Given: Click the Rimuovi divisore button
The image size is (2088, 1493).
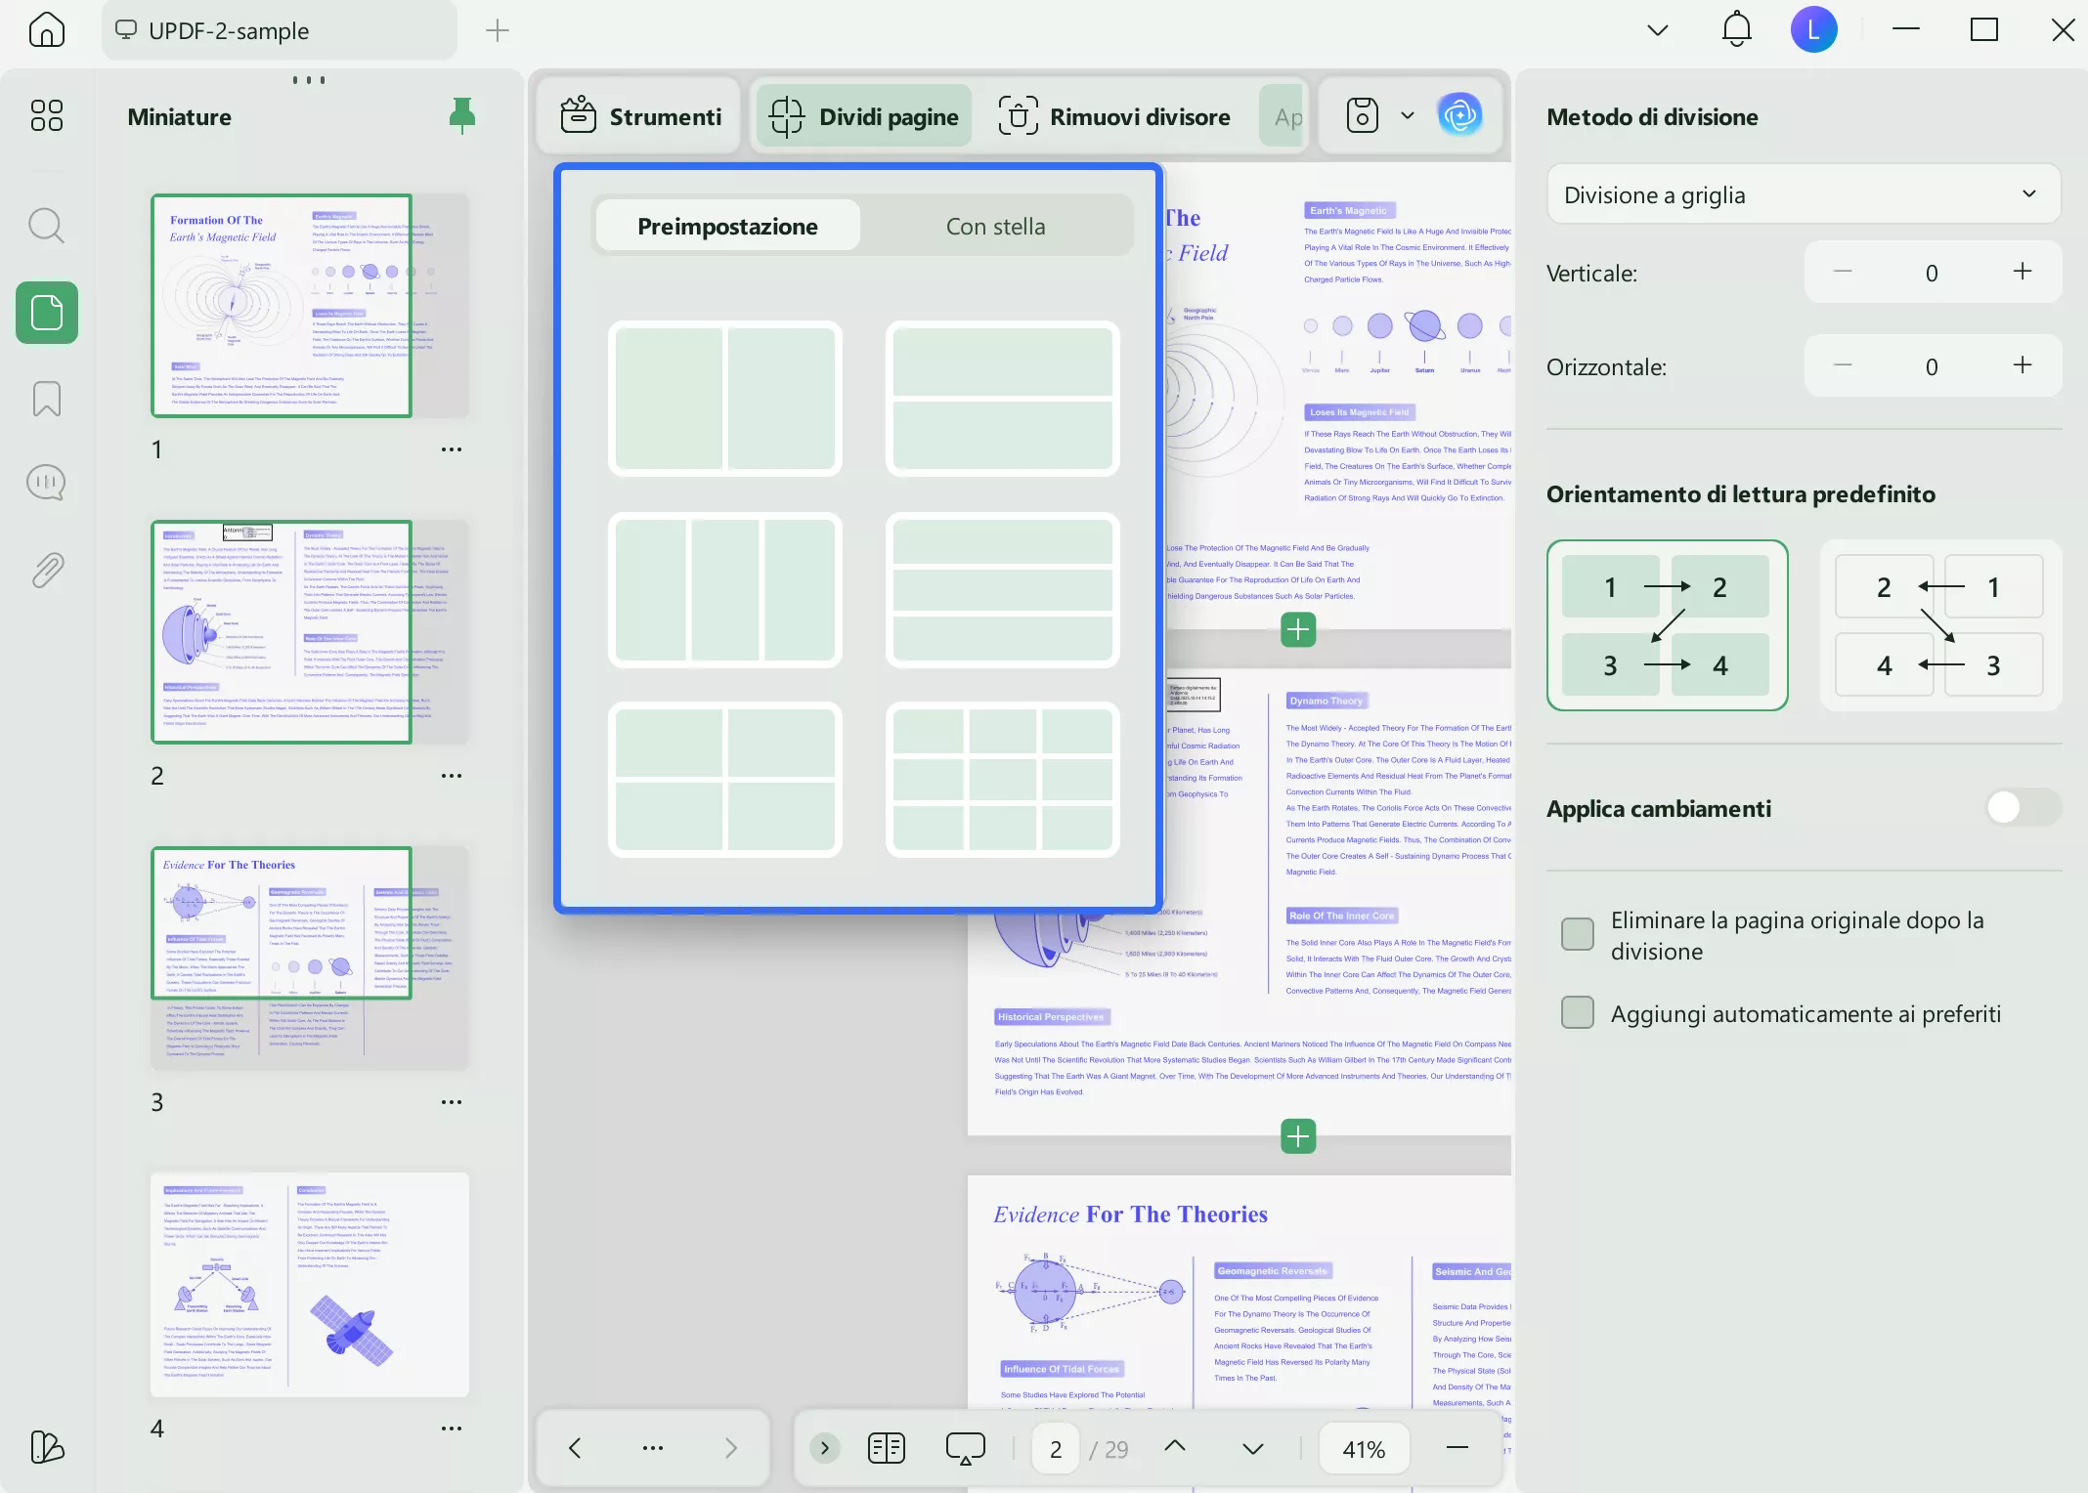Looking at the screenshot, I should 1114,116.
